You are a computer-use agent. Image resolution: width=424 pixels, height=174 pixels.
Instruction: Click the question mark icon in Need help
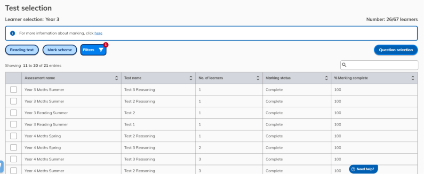[353, 169]
